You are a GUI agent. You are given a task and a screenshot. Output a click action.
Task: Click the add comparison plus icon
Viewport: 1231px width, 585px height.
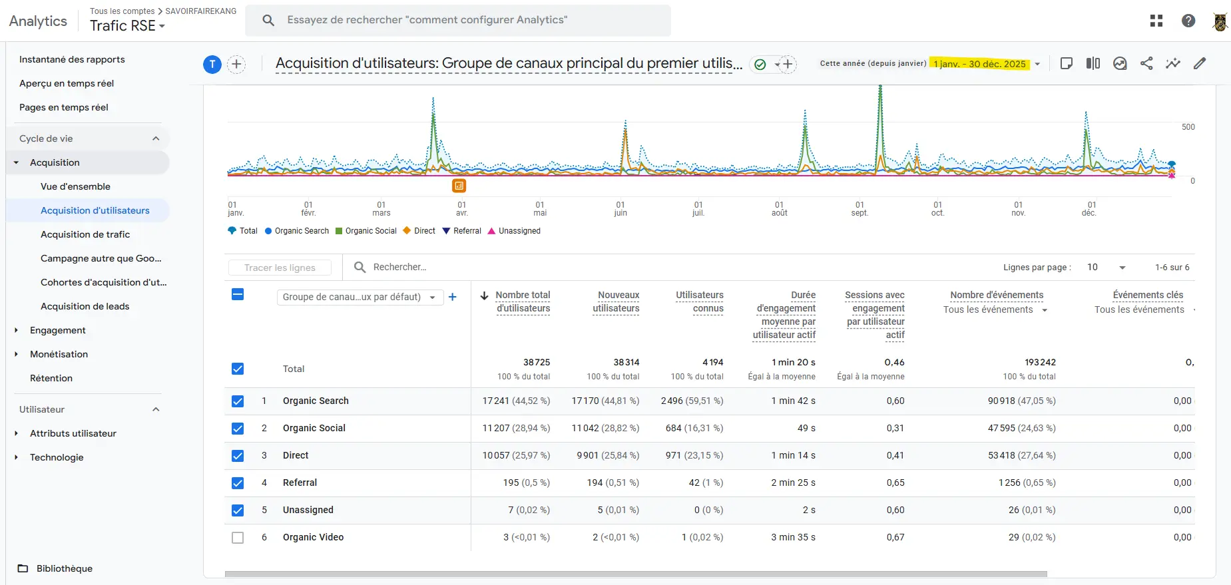(x=236, y=64)
